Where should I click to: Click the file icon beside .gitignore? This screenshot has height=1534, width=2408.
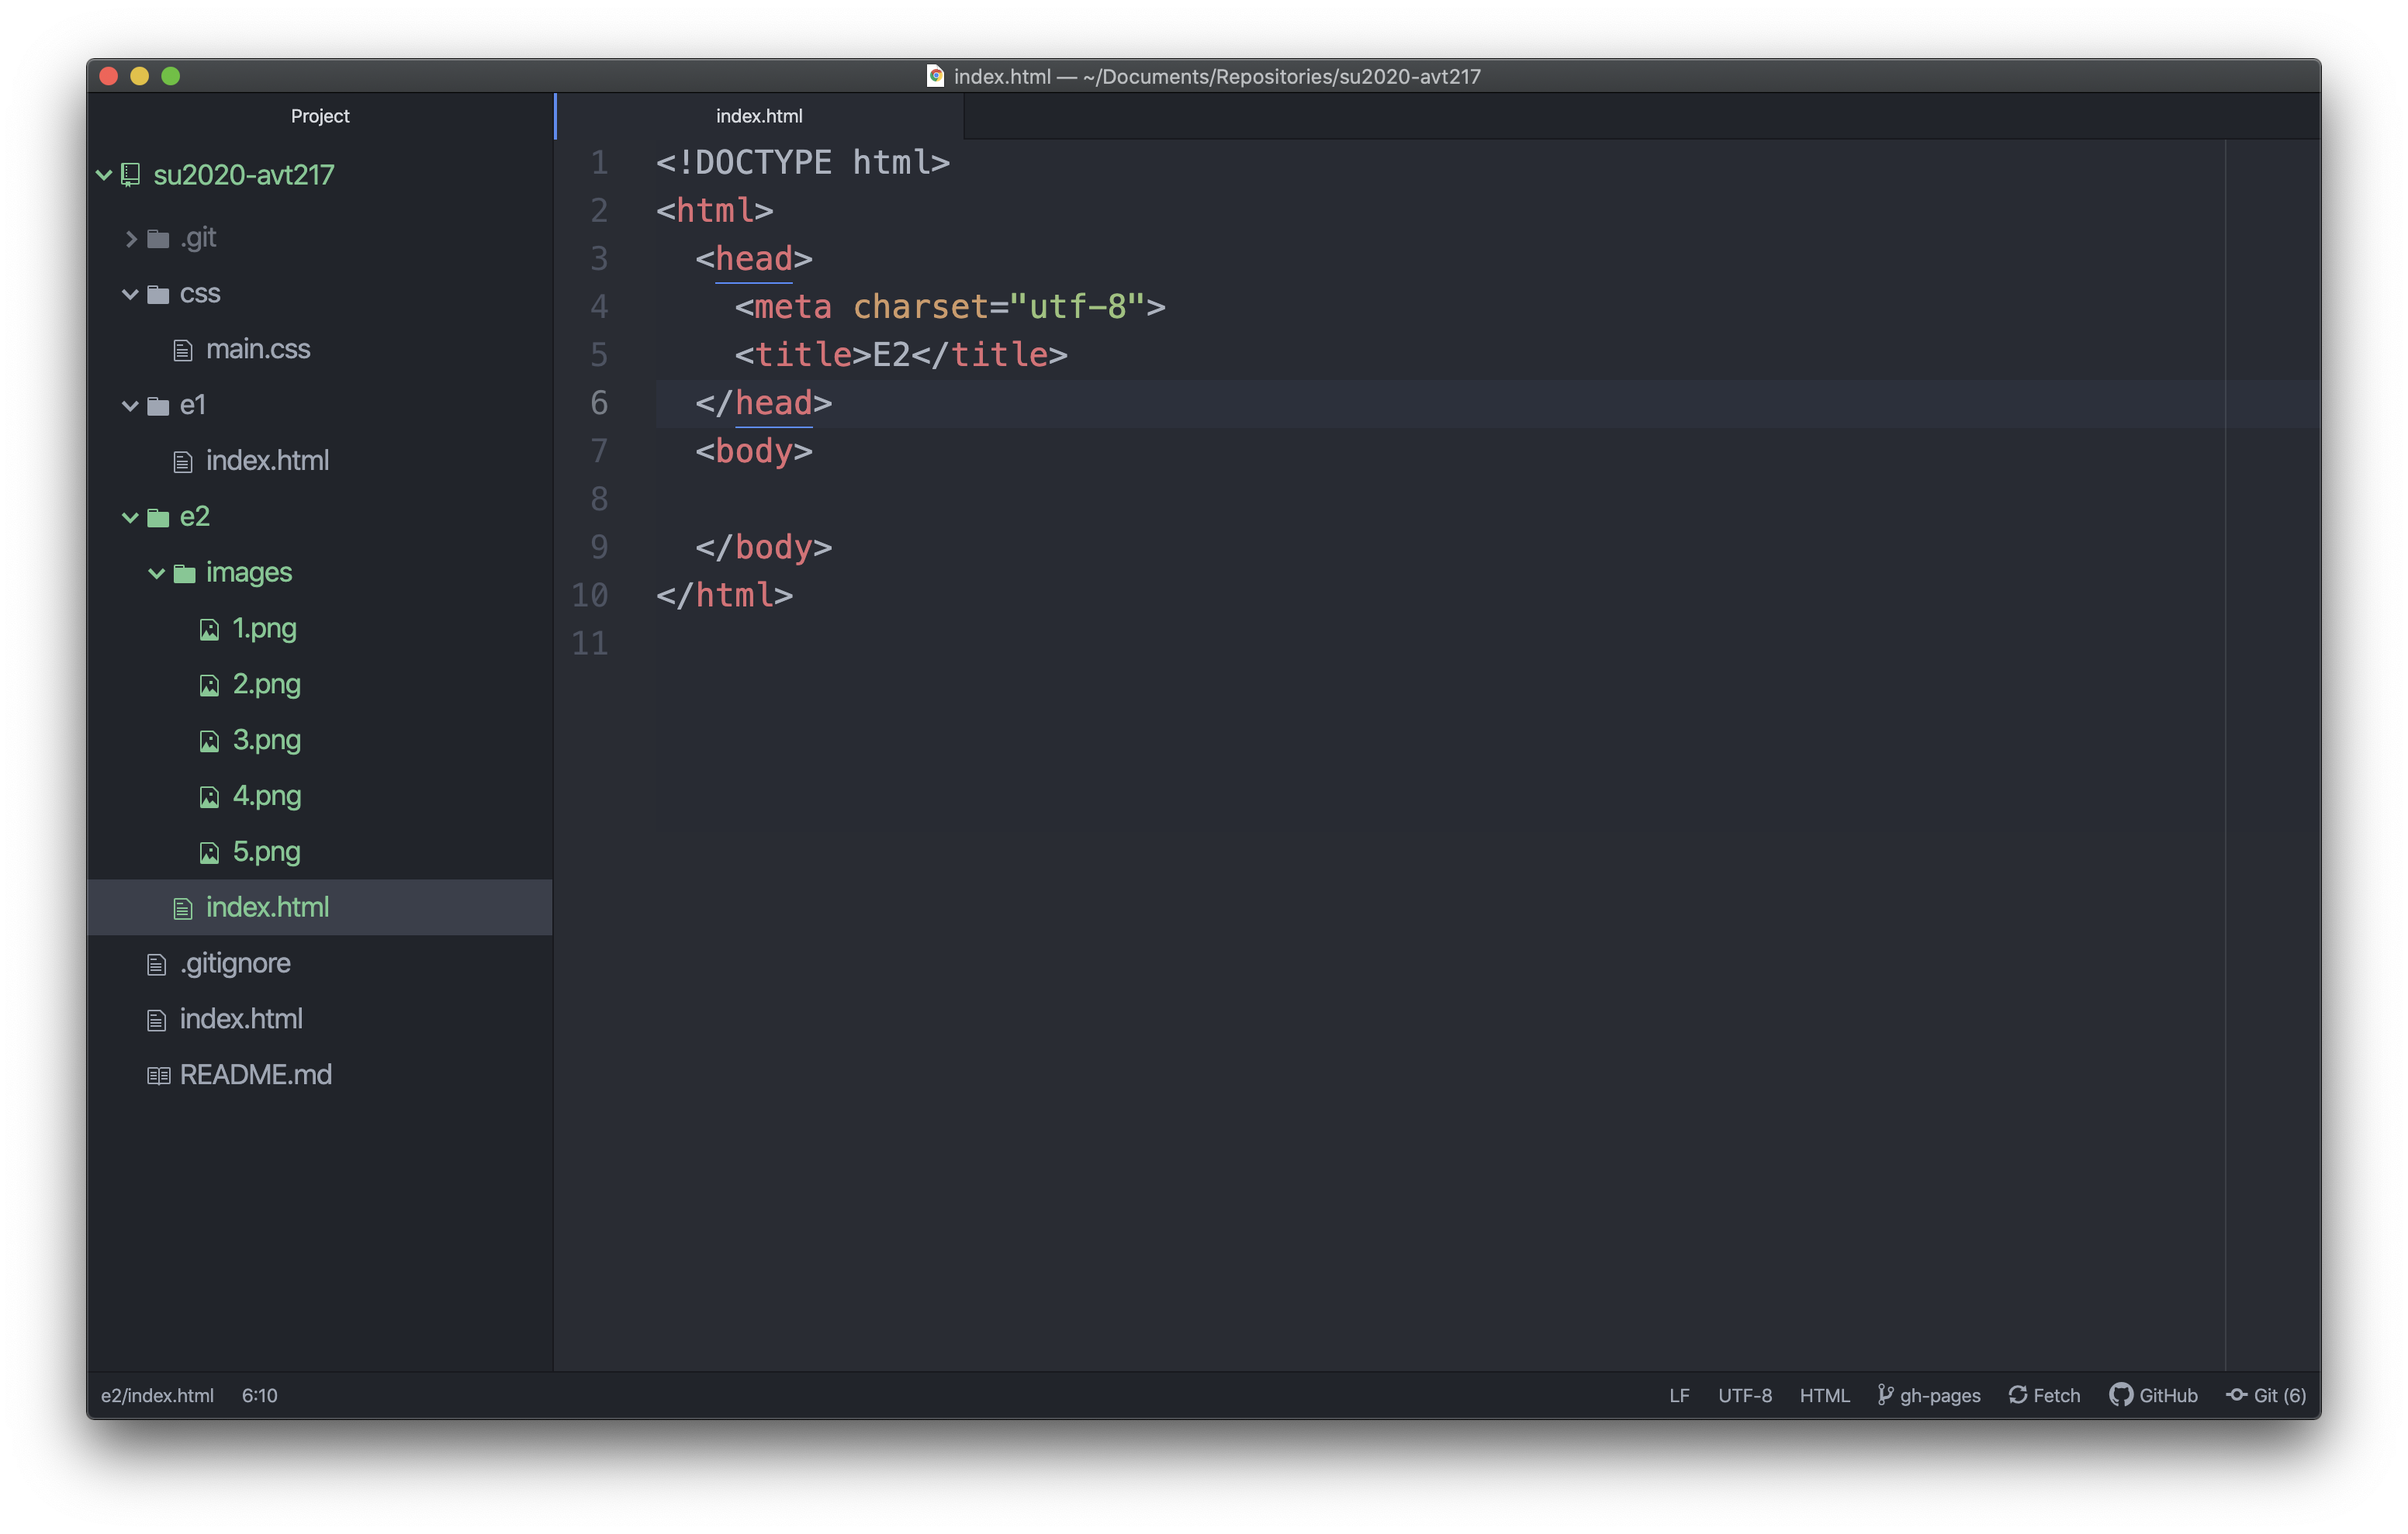coord(157,964)
